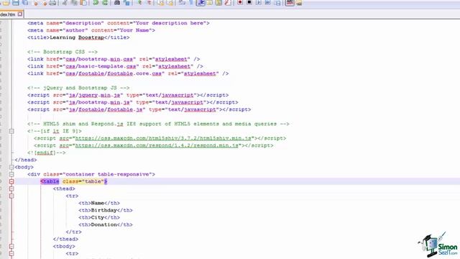Viewport: 460px width, 259px height.
Task: Click the basic-template.css link line
Action: click(115, 66)
